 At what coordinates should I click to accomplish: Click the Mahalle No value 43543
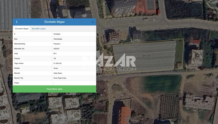[56, 49]
